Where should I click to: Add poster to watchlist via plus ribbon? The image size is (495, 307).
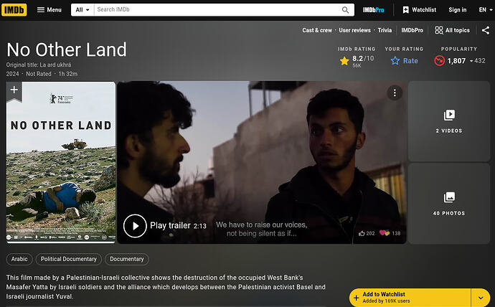(14, 91)
